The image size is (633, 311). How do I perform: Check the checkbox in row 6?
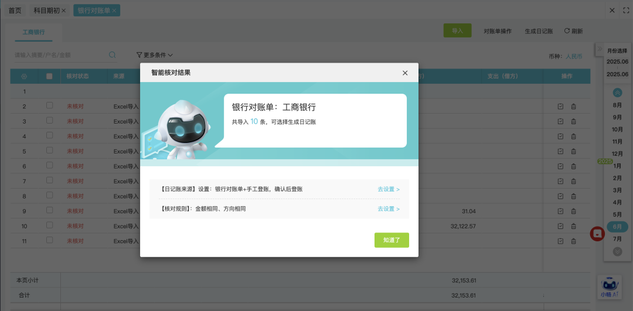(49, 165)
